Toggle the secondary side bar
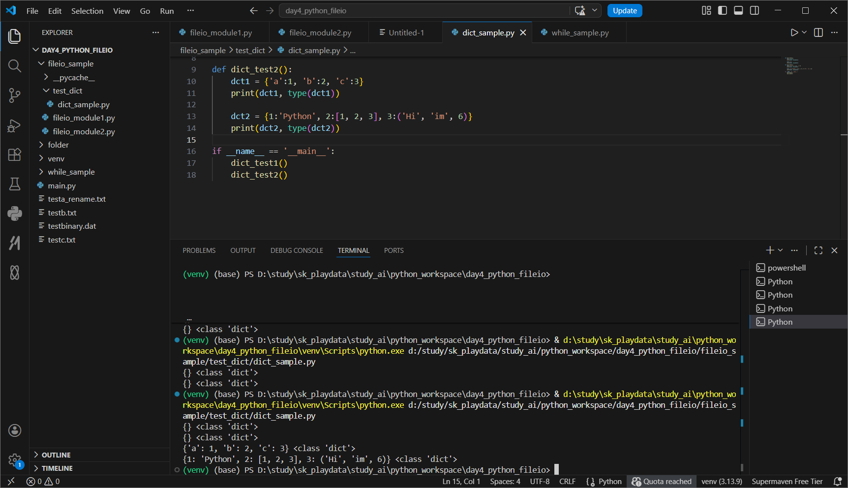Viewport: 848px width, 488px height. [x=755, y=10]
